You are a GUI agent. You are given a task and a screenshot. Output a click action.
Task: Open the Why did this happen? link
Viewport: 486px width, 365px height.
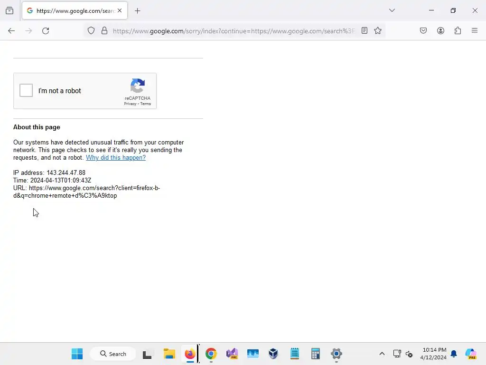tap(116, 158)
